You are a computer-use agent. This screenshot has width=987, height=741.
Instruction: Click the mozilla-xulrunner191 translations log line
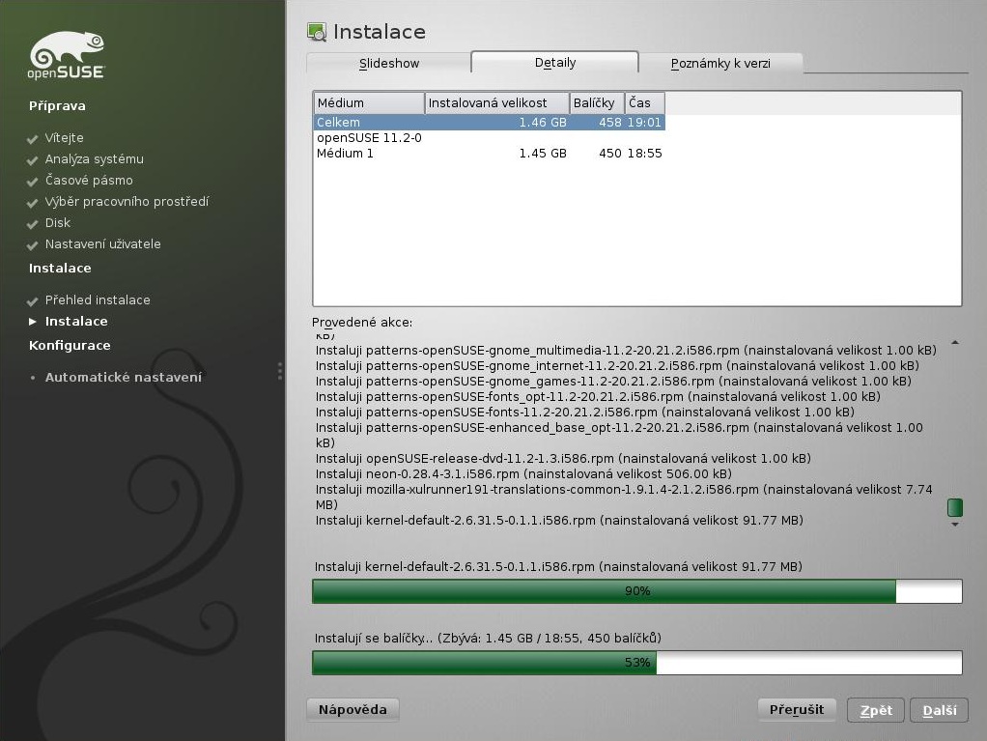tap(624, 497)
